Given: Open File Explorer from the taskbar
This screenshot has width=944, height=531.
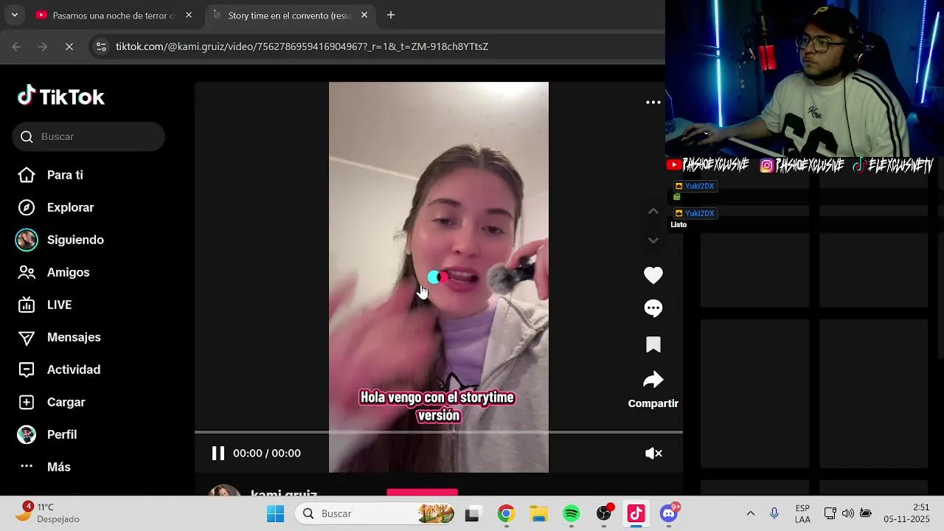Looking at the screenshot, I should coord(538,513).
